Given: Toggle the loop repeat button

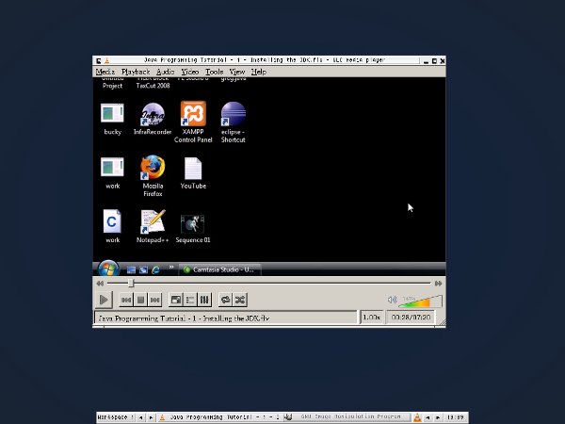Looking at the screenshot, I should click(x=226, y=300).
